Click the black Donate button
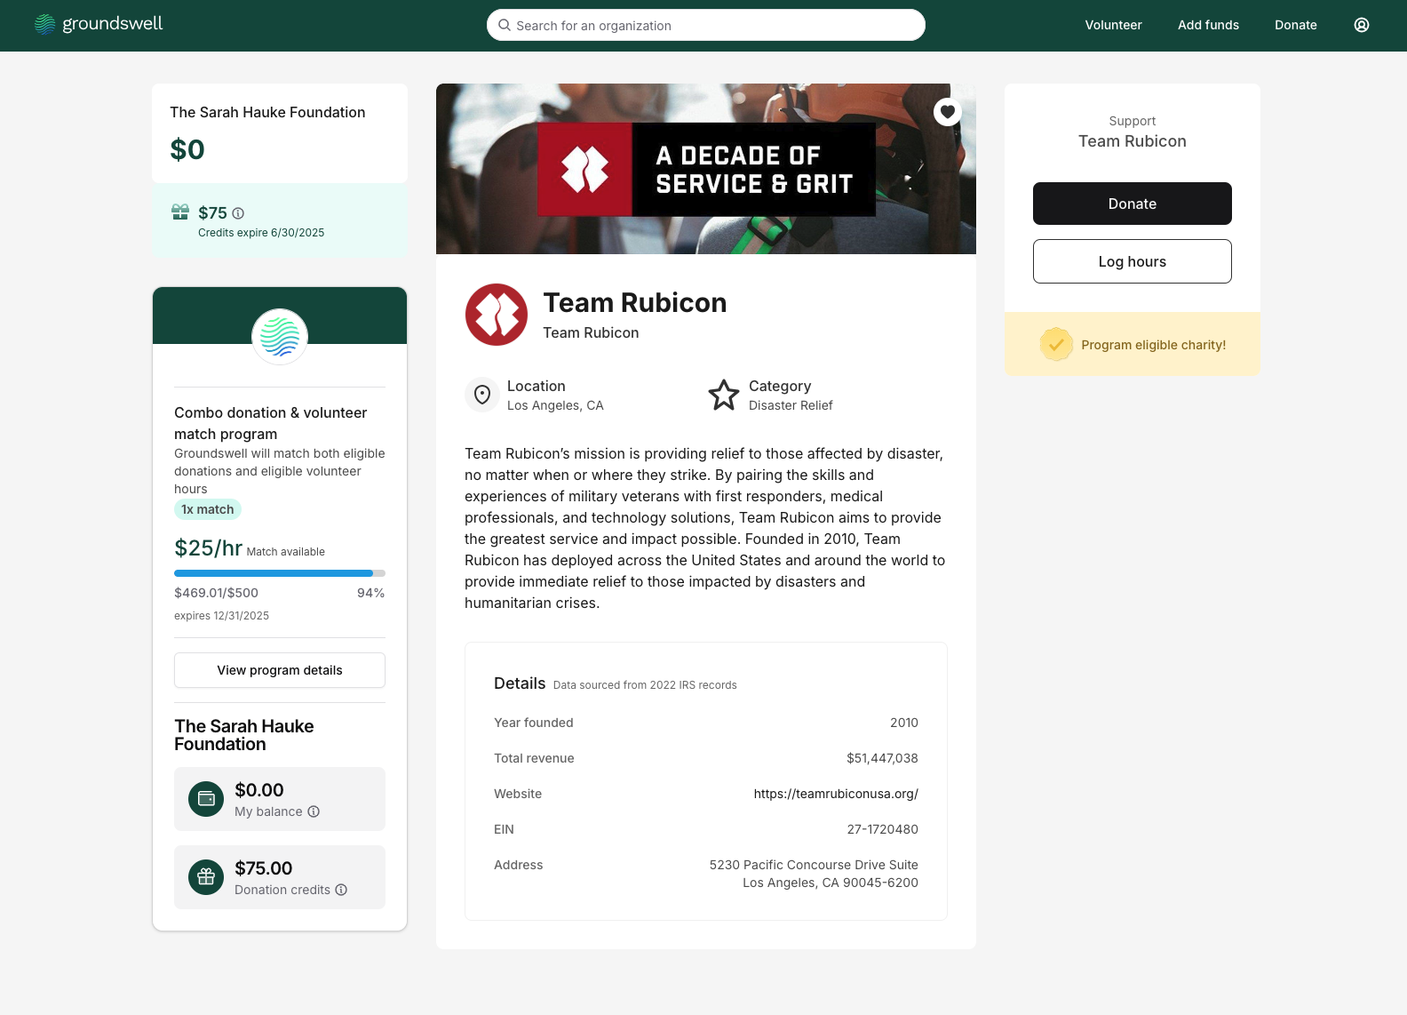 click(x=1133, y=204)
